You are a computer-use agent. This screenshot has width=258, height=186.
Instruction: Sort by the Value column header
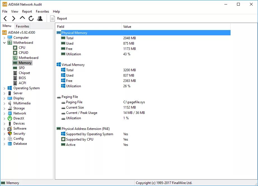(176, 27)
